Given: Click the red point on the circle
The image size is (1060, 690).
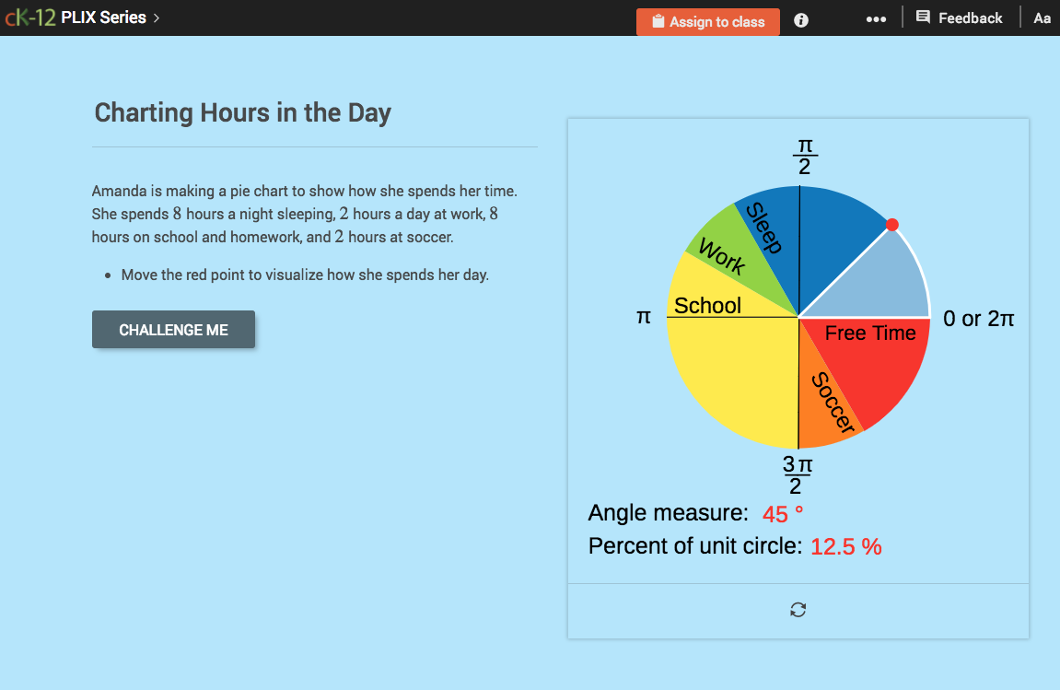Looking at the screenshot, I should pos(891,225).
